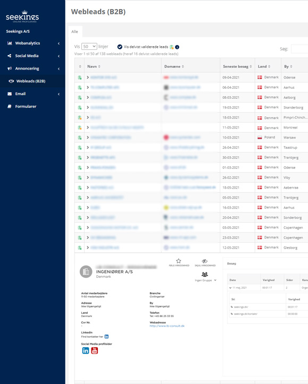Image resolution: width=308 pixels, height=384 pixels.
Task: Collapse the 11 maj, 2021 visit row
Action: [x=230, y=288]
